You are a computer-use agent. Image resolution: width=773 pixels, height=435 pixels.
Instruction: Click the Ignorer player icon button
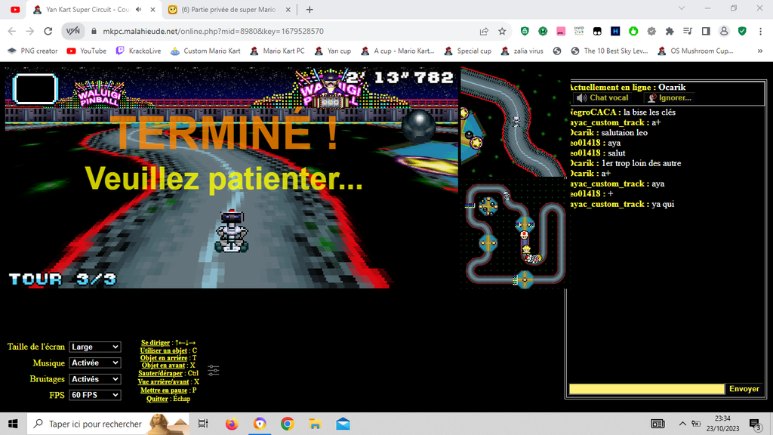click(x=669, y=97)
